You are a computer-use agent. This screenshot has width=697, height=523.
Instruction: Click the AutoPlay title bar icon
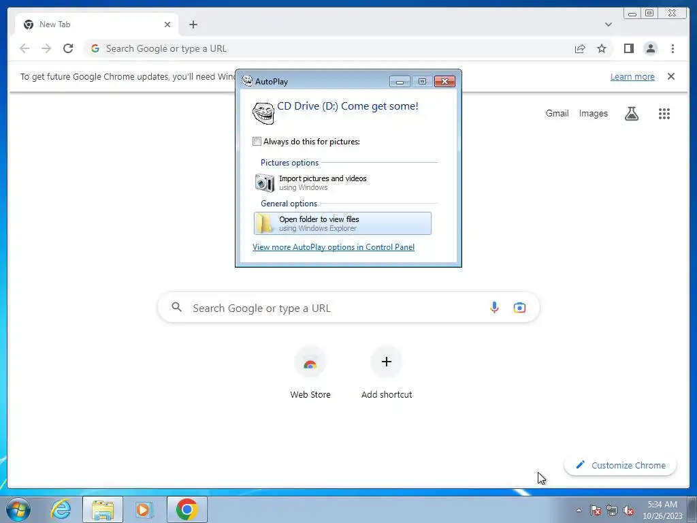tap(246, 81)
